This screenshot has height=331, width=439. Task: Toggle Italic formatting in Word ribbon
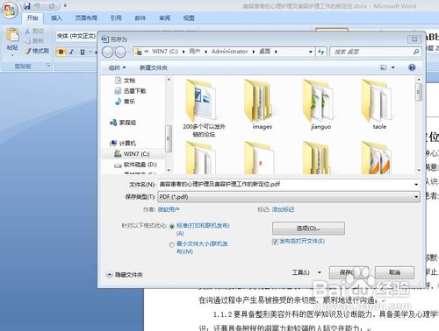click(71, 52)
